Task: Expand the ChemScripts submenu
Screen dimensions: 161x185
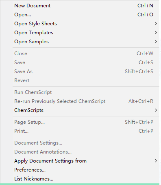Action: click(x=86, y=110)
